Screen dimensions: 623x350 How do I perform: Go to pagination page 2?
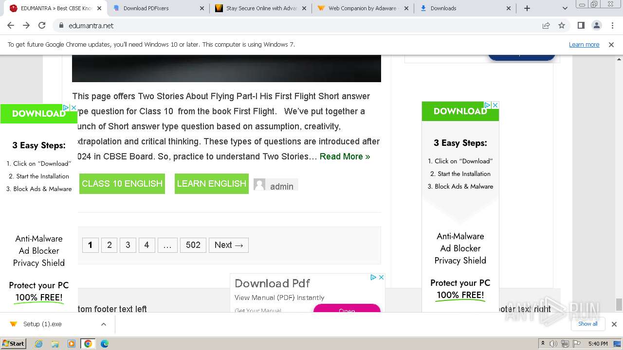[110, 245]
